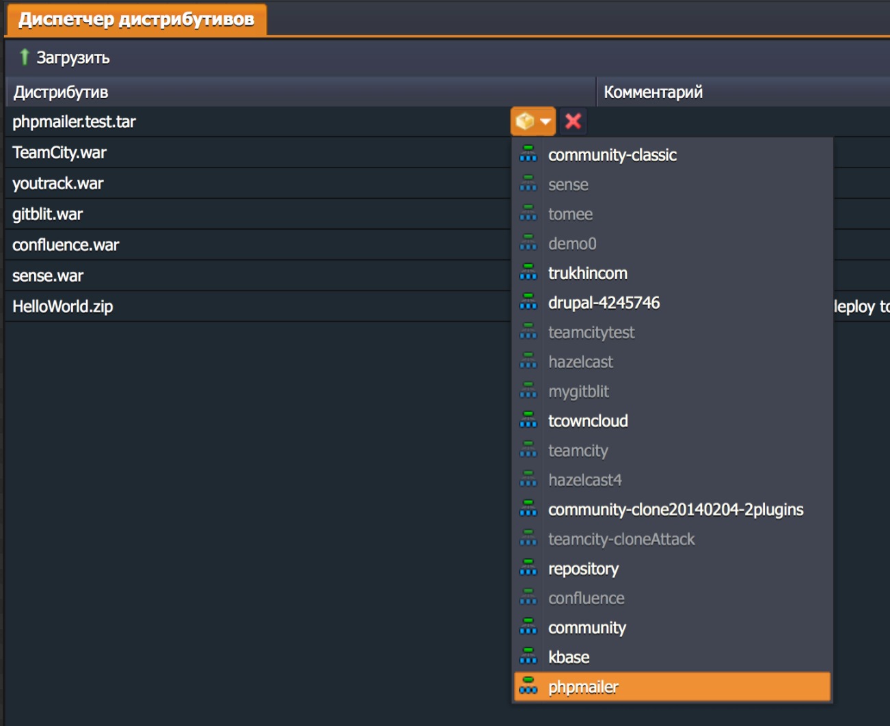This screenshot has height=726, width=890.
Task: Click environment icon beside teamcity entry
Action: click(x=528, y=449)
